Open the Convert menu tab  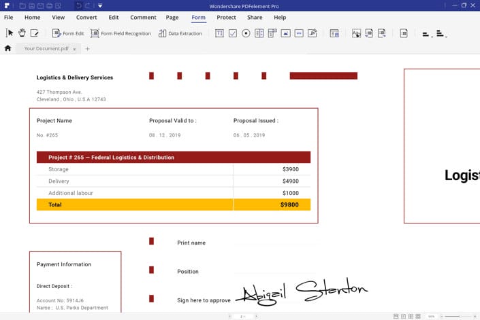click(86, 17)
